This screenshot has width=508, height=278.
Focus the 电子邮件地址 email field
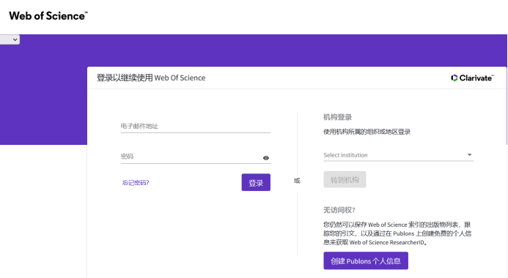coord(196,126)
